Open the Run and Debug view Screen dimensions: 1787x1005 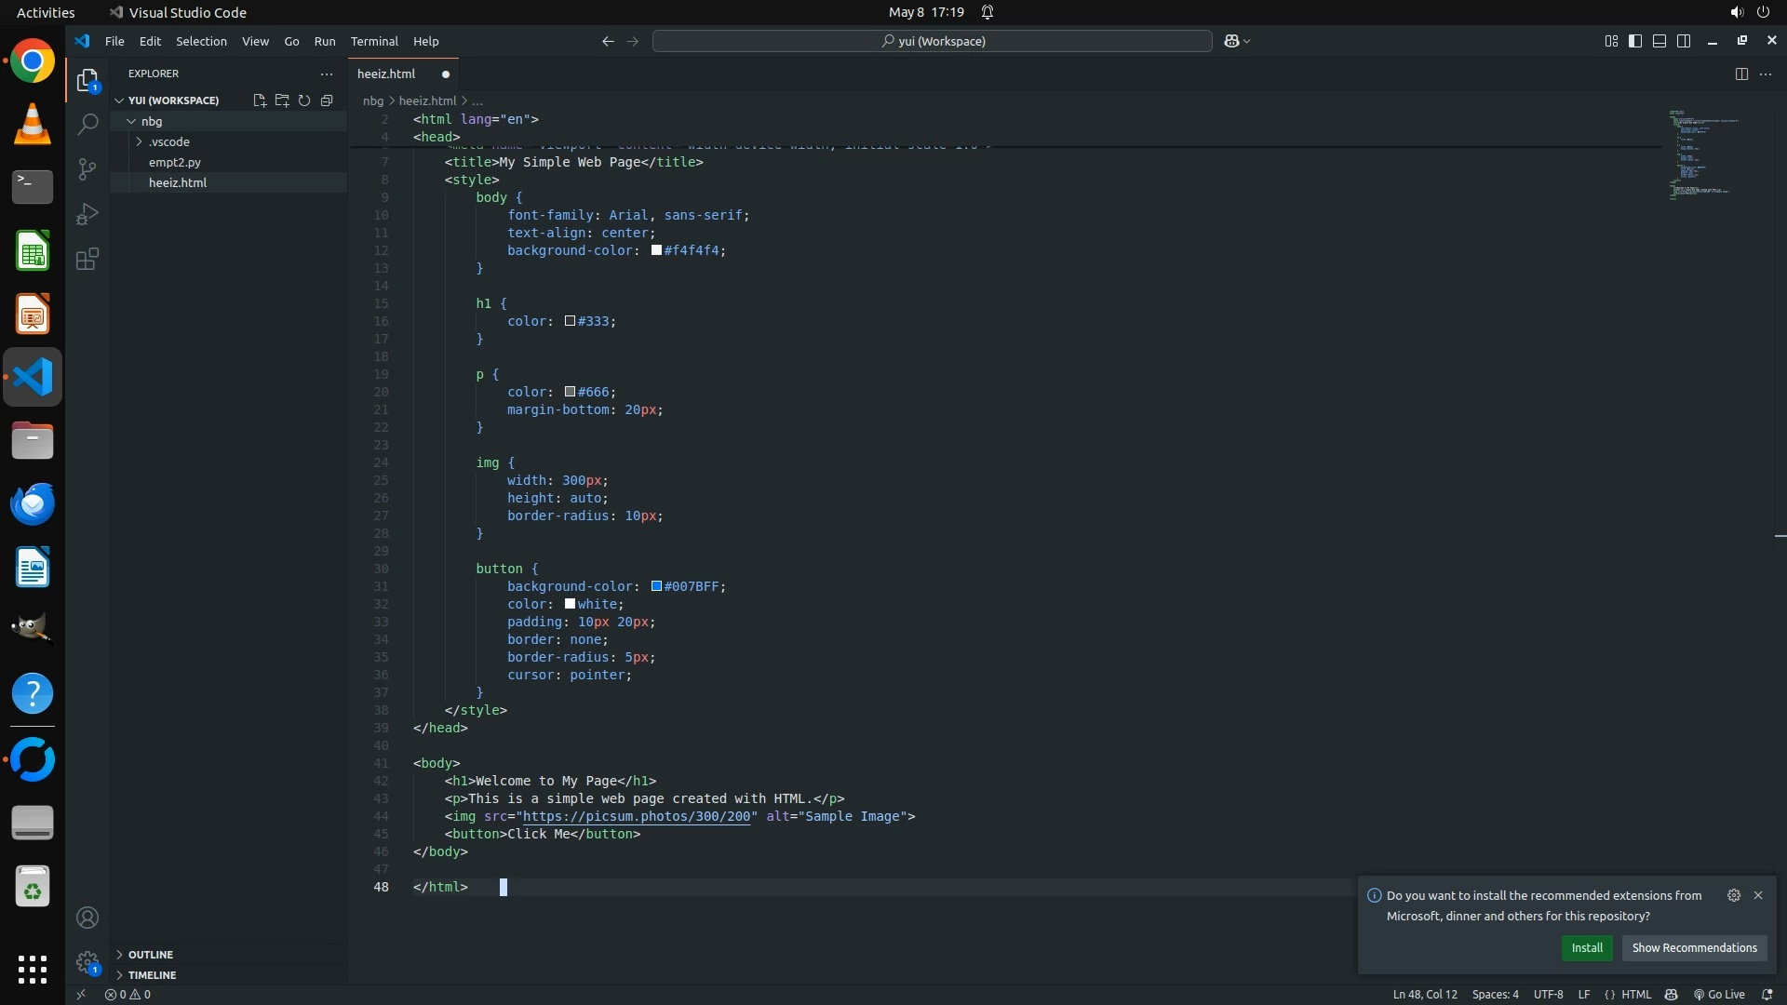coord(87,214)
